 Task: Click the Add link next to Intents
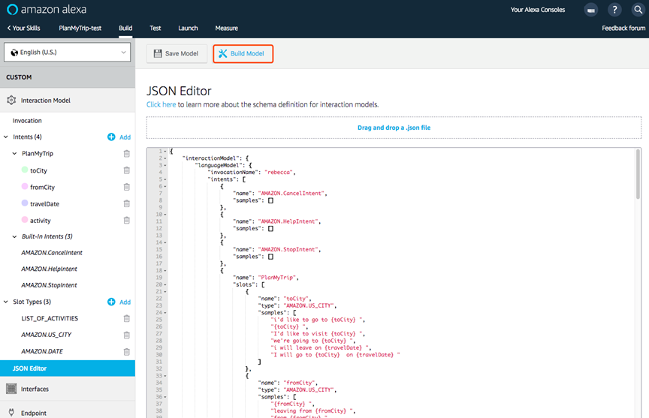pyautogui.click(x=125, y=137)
